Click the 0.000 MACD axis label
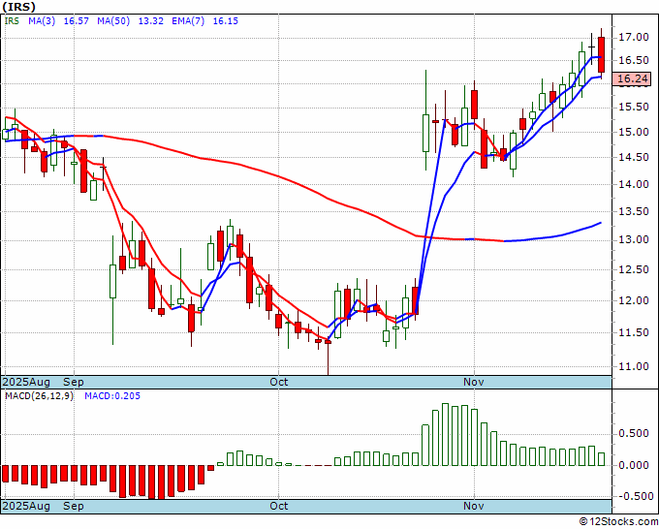This screenshot has width=659, height=529. [634, 465]
